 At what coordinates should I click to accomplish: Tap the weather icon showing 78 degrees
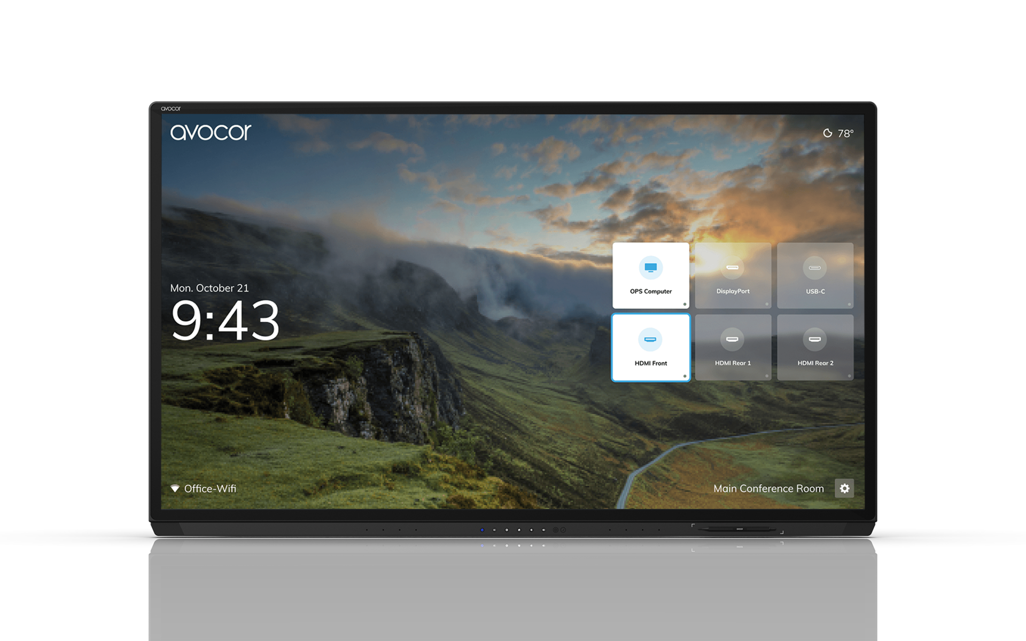tap(829, 131)
